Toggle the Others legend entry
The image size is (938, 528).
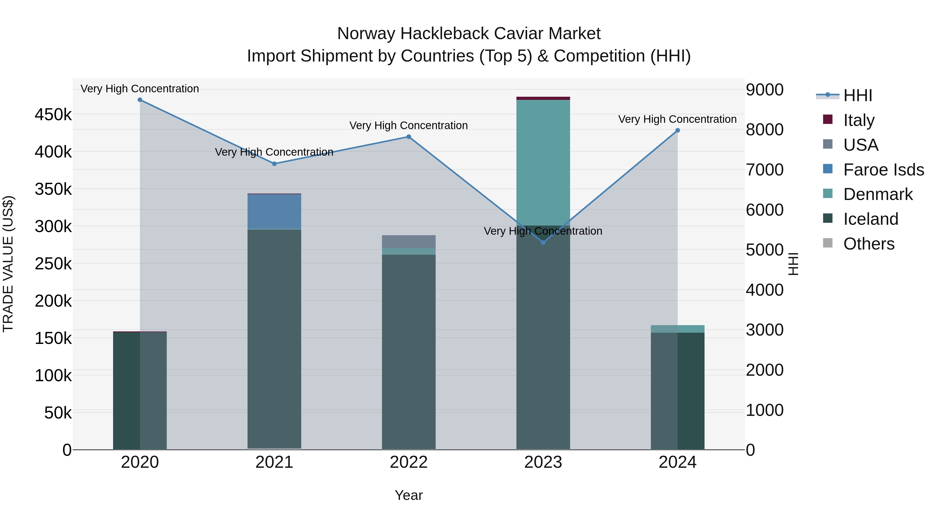859,244
